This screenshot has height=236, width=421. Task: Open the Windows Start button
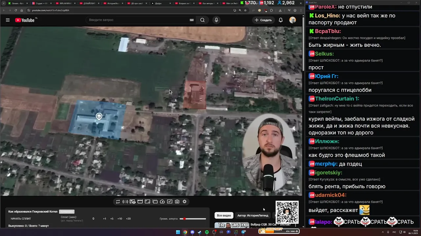178,232
